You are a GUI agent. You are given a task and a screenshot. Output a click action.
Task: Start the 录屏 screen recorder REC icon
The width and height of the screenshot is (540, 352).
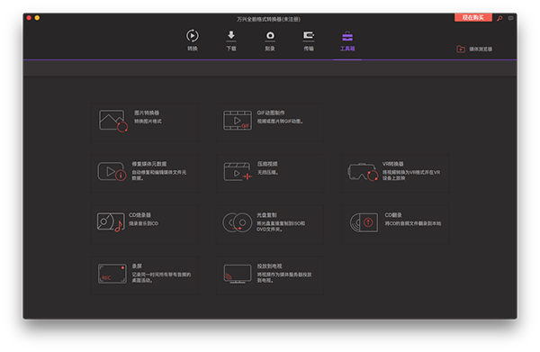[112, 274]
